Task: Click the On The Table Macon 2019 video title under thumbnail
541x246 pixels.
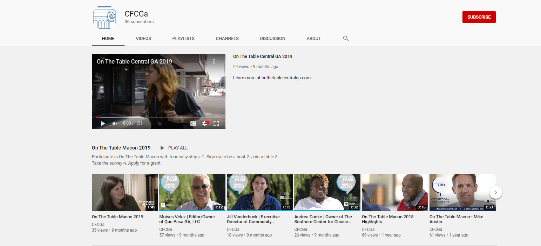Action: tap(117, 217)
